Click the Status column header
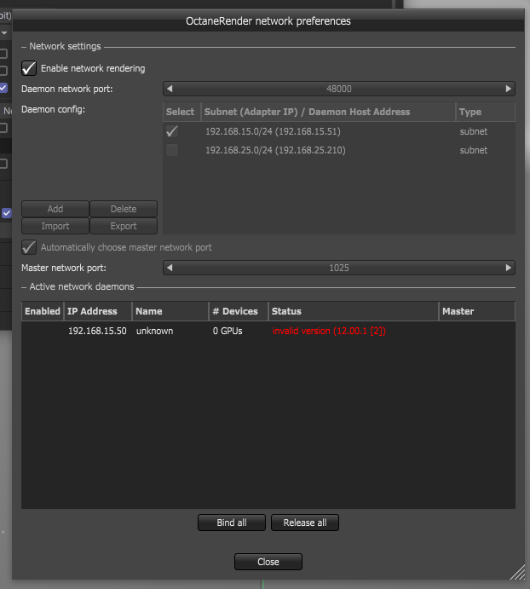 [x=354, y=311]
